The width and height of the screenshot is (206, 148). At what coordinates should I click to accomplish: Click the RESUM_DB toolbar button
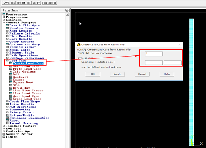[x=24, y=3]
